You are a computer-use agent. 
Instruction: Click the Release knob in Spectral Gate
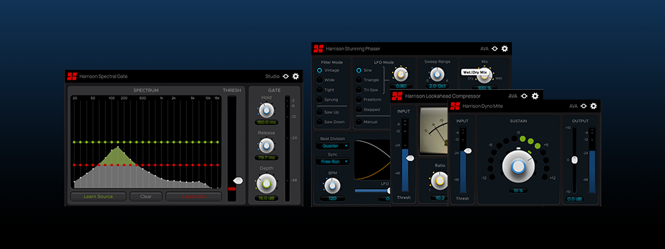tap(266, 146)
